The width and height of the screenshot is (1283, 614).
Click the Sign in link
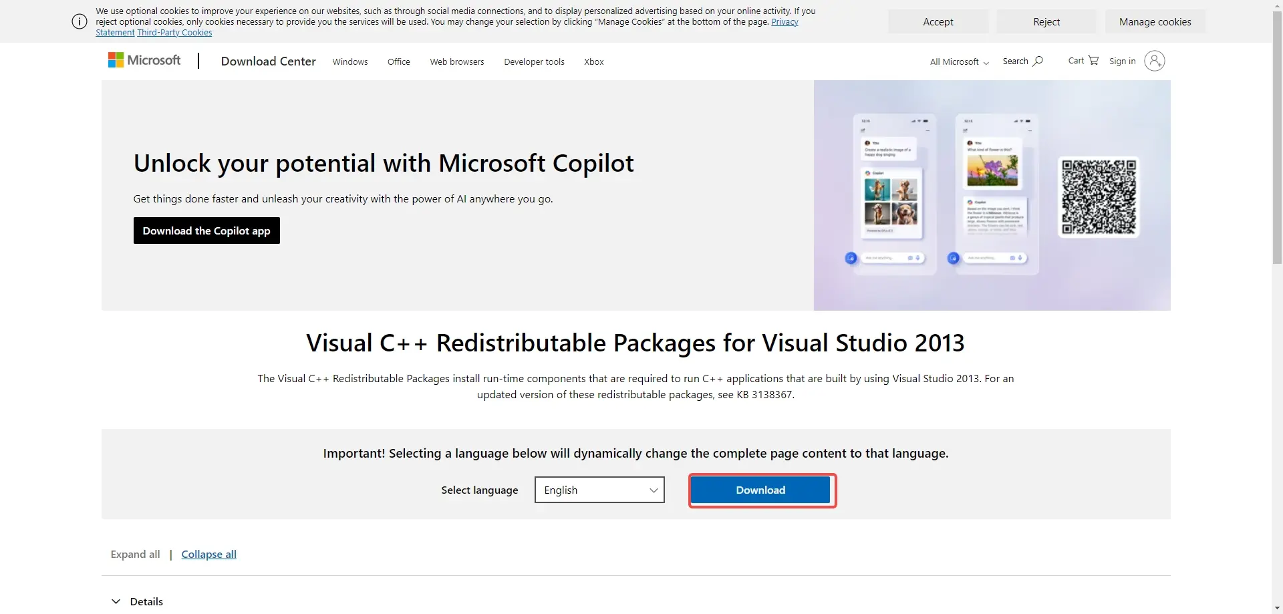[x=1123, y=61]
